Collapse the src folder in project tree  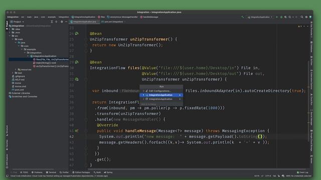10,36
